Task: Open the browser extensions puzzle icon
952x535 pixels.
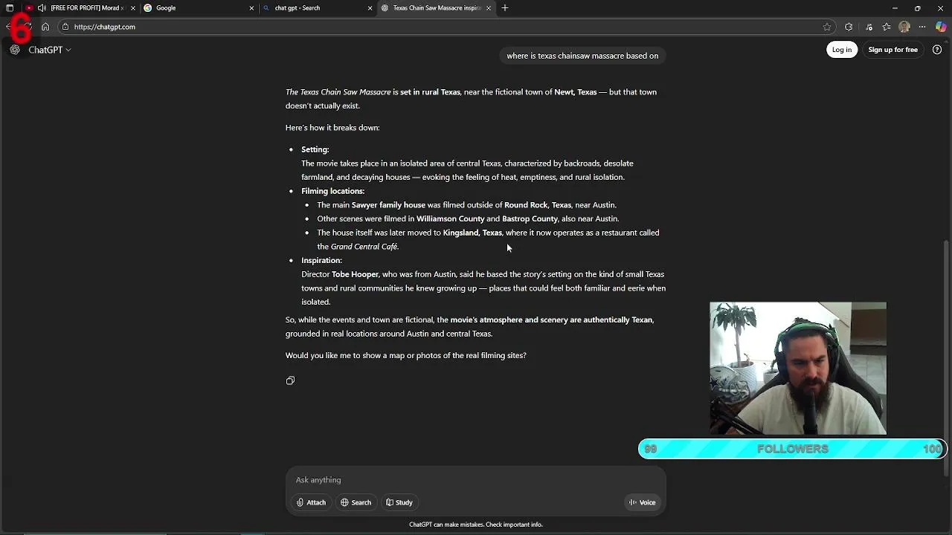Action: (849, 27)
